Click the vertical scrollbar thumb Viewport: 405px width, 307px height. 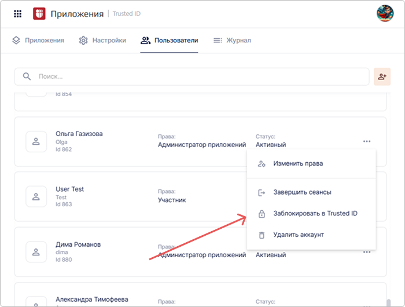tap(388, 303)
